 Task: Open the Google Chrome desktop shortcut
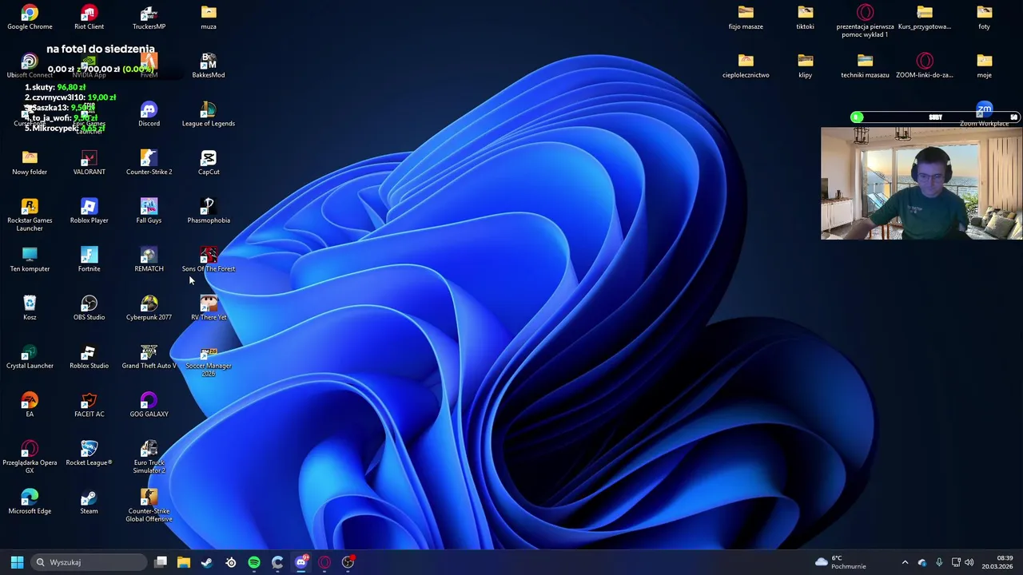point(30,18)
